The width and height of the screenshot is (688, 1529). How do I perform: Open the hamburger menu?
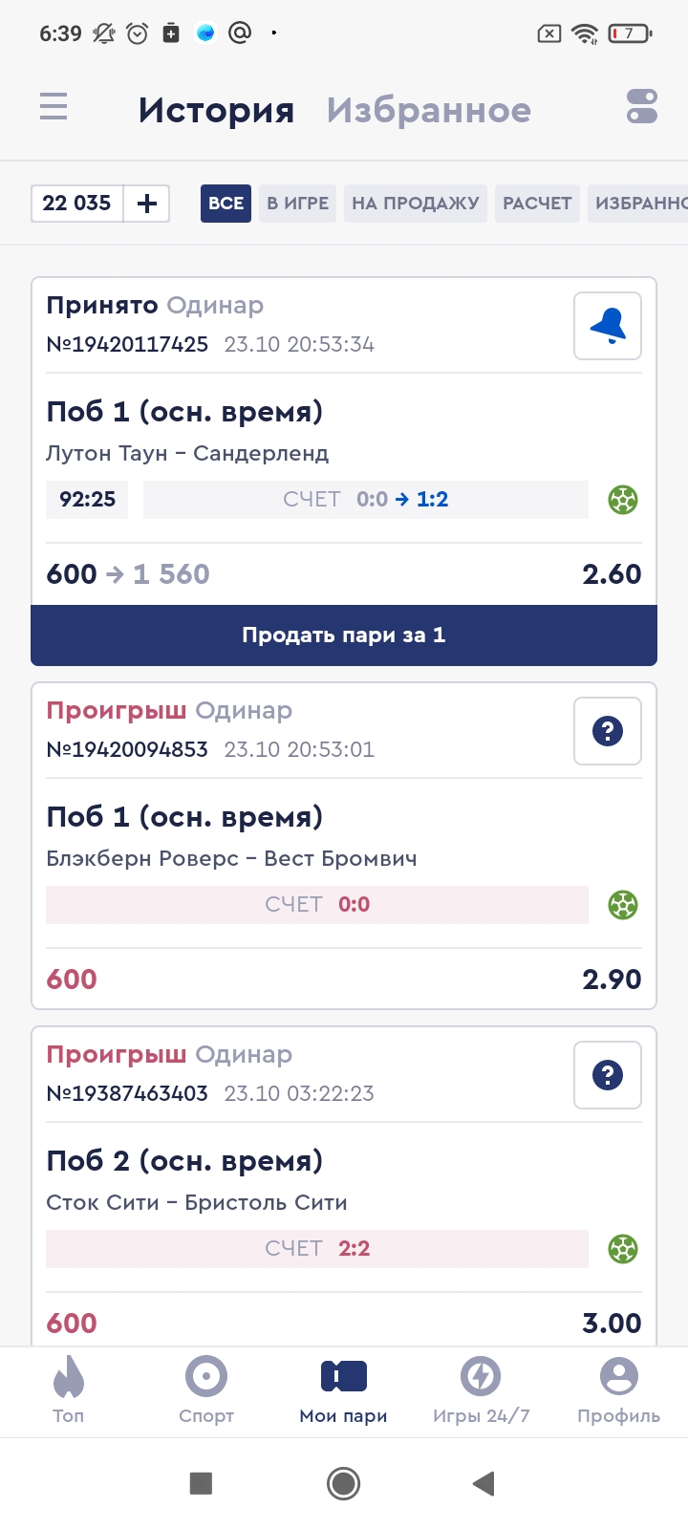54,106
